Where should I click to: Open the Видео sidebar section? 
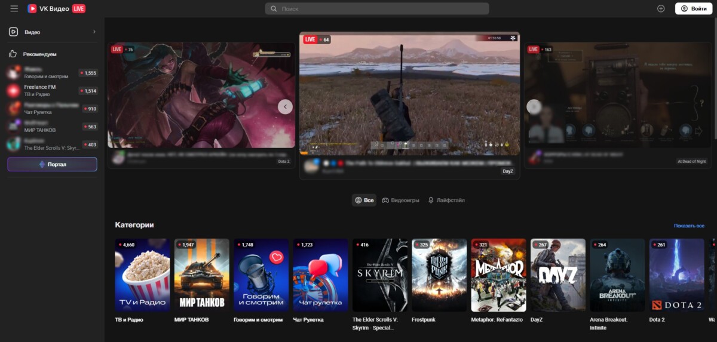click(52, 32)
